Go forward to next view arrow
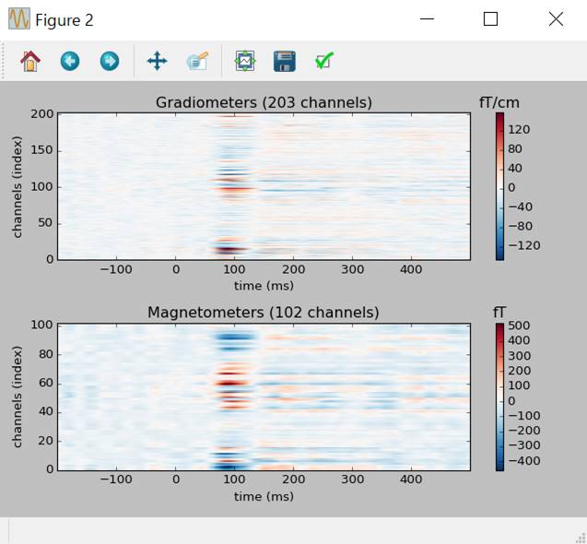The height and width of the screenshot is (544, 587). click(x=109, y=61)
